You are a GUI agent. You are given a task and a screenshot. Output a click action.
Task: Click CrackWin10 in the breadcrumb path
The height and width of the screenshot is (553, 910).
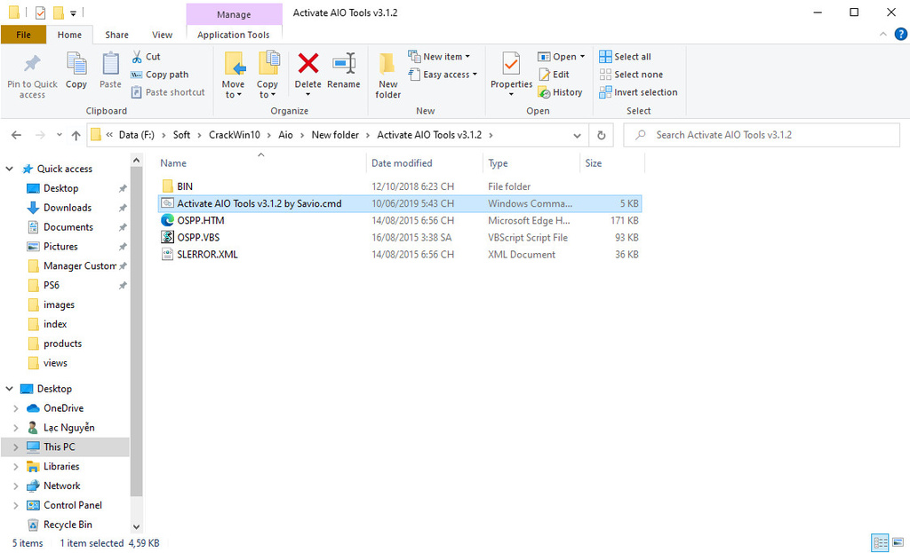(235, 135)
